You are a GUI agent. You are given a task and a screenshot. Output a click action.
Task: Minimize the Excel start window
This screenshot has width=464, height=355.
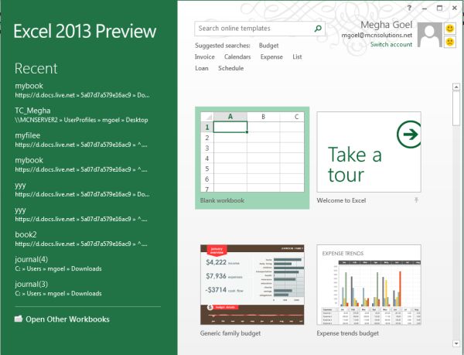point(425,9)
